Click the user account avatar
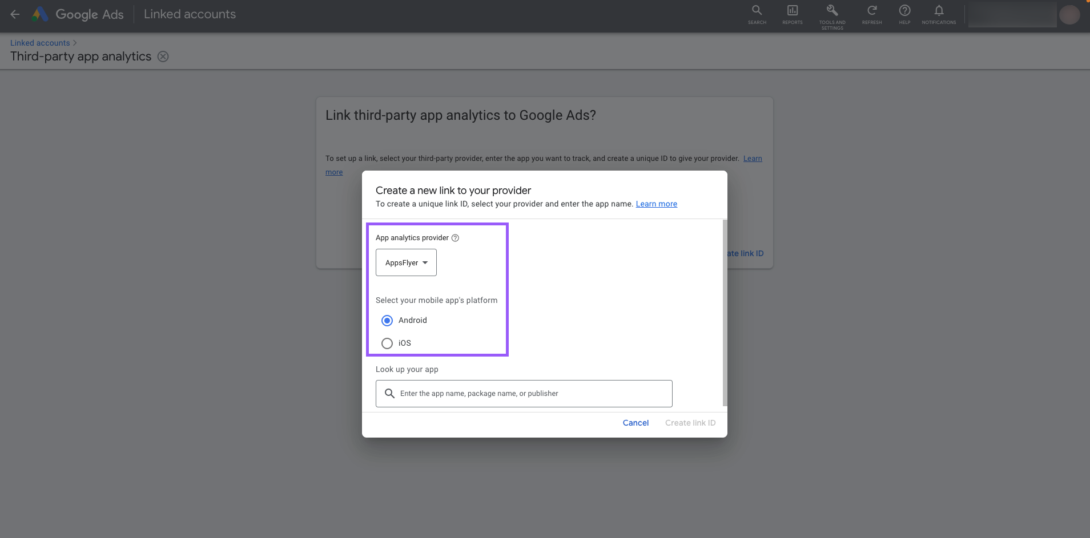 1069,14
